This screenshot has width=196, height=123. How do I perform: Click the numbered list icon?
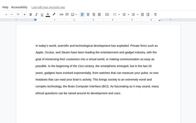click(x=133, y=14)
